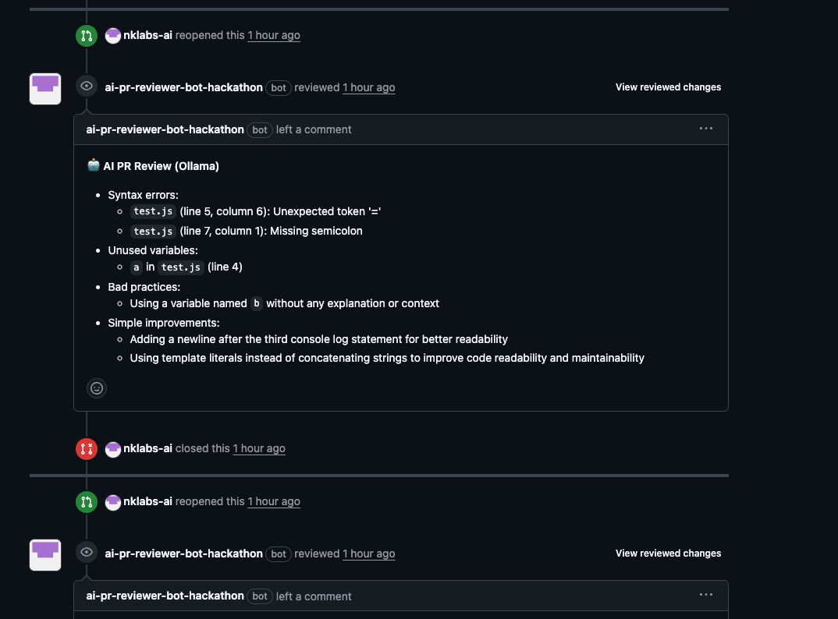Open View reviewed changes for the first review

tap(668, 87)
